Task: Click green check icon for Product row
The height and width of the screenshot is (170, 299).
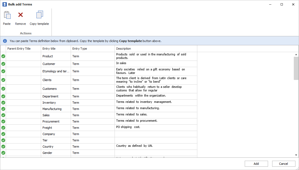Action: (3, 56)
